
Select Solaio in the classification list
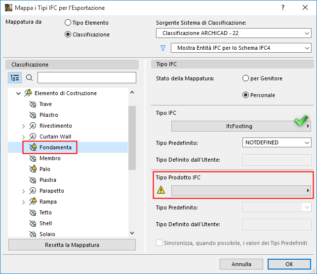(47, 234)
